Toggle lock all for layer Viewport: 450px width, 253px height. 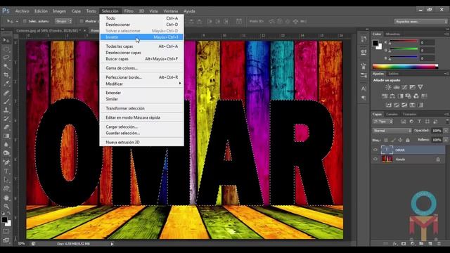(408, 140)
